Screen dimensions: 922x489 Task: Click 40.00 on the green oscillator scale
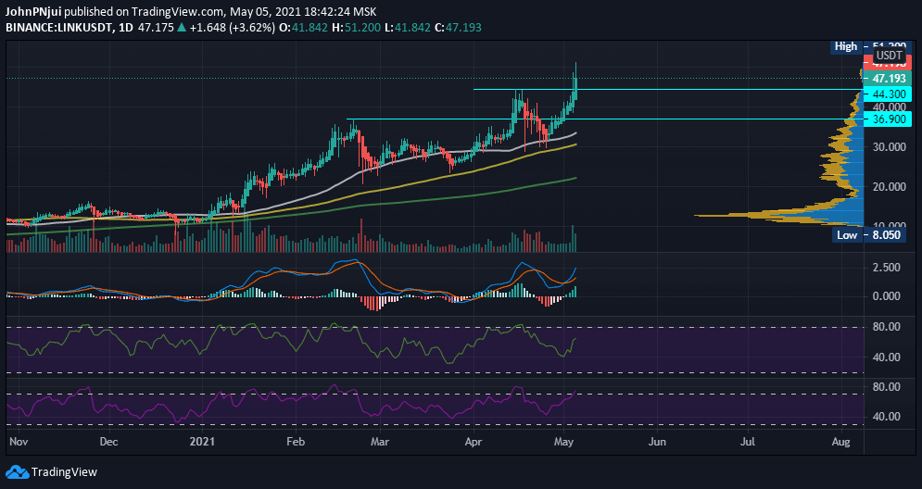886,357
